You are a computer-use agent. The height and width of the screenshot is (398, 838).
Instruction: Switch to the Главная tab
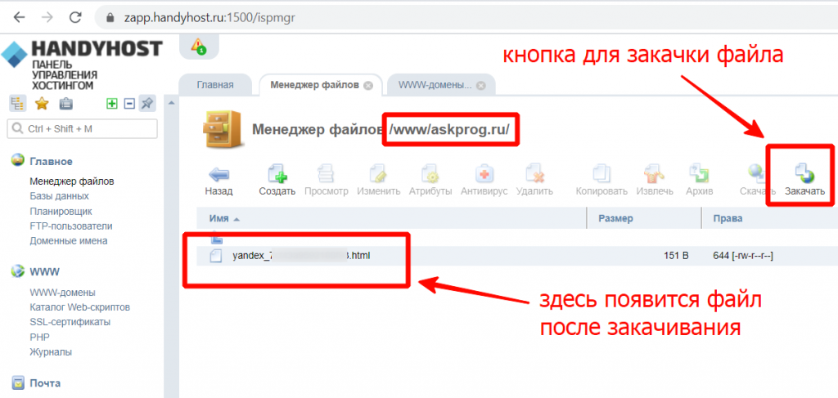point(215,85)
